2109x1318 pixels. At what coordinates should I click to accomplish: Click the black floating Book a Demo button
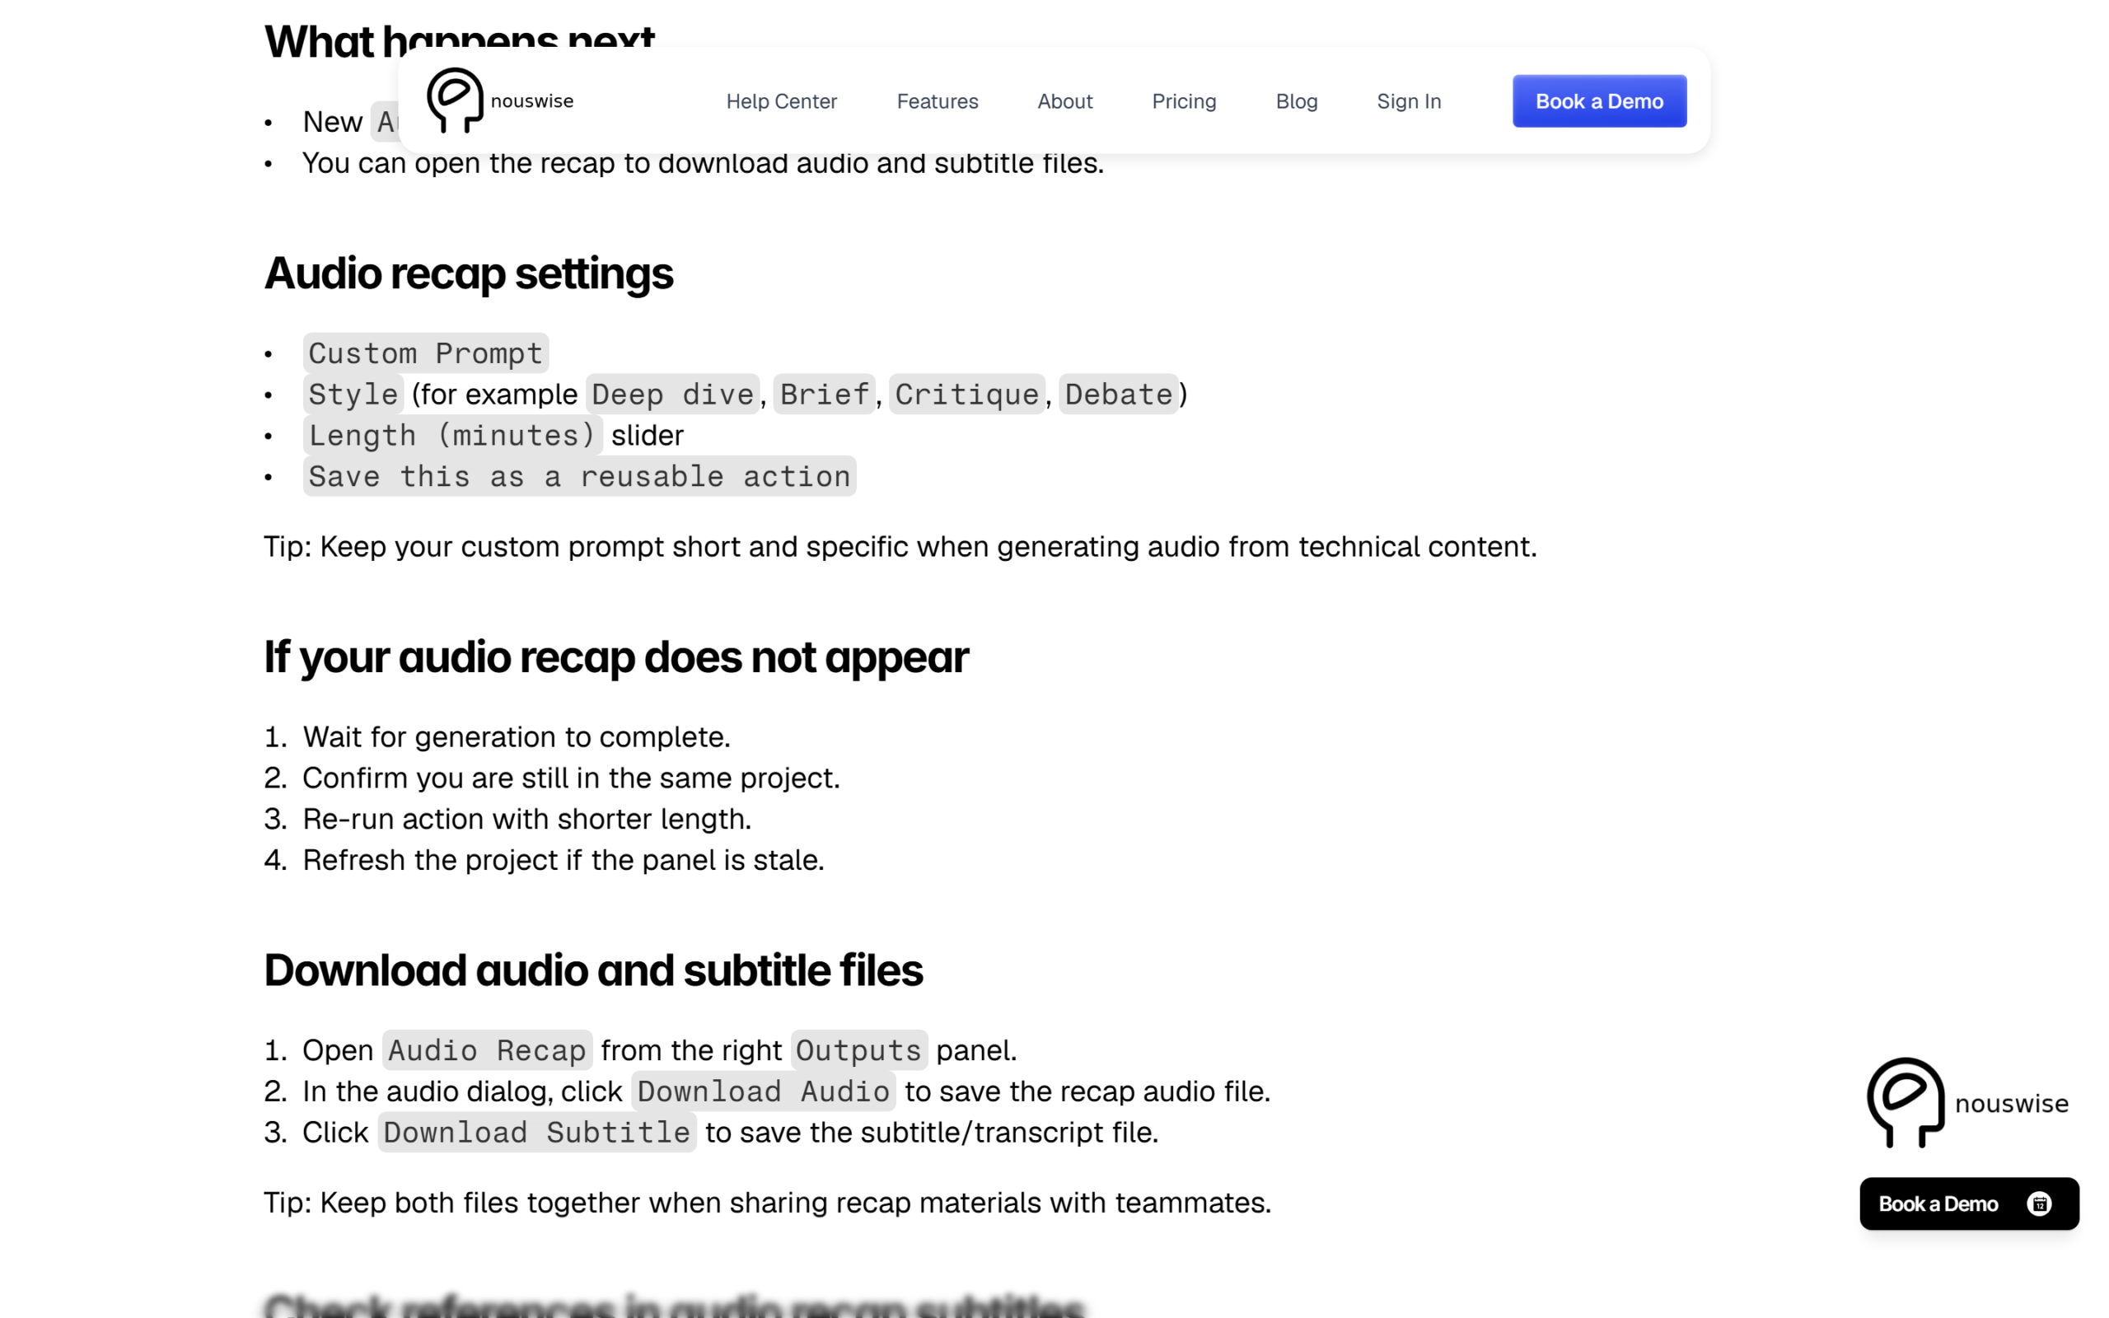[1969, 1203]
